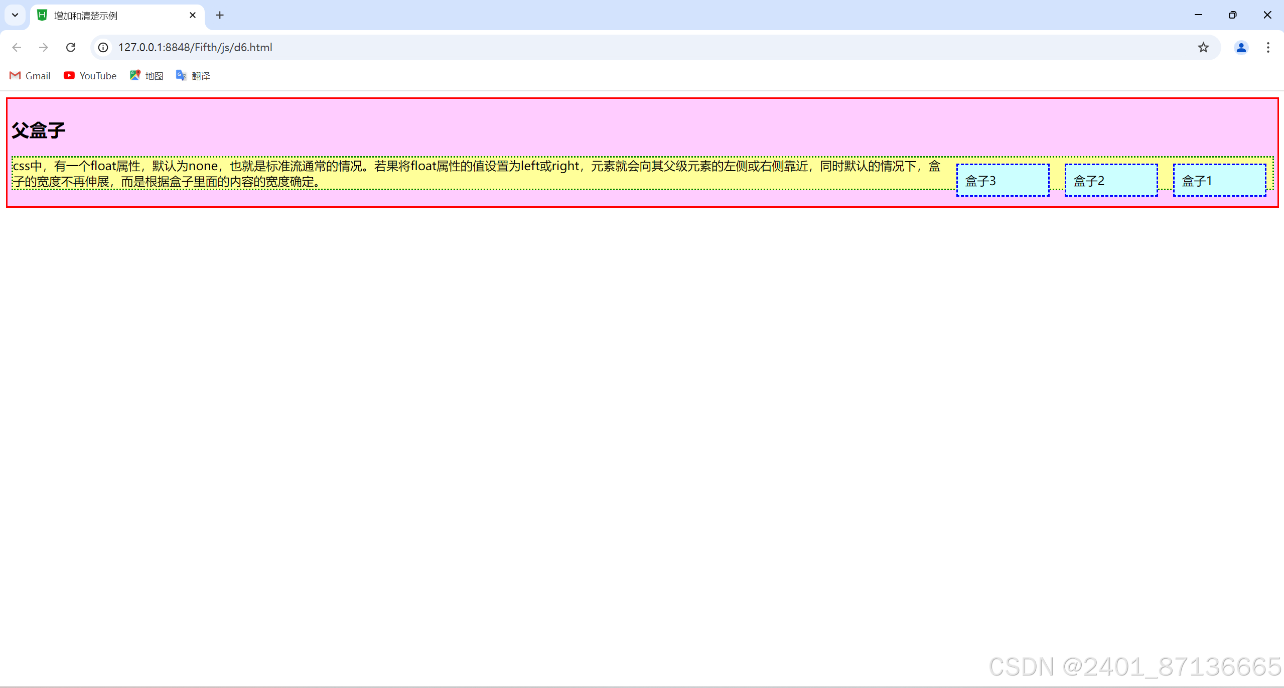Bookmark this page with the star icon
Viewport: 1284px width, 688px height.
[x=1203, y=47]
